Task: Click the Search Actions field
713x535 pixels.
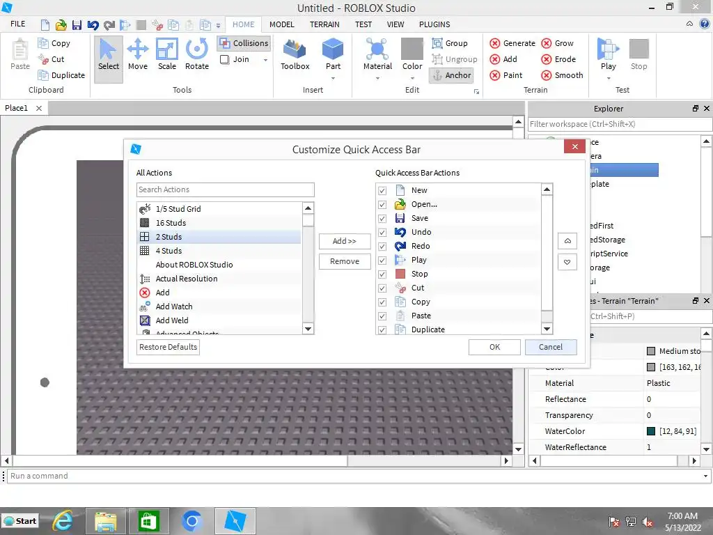Action: click(x=225, y=189)
